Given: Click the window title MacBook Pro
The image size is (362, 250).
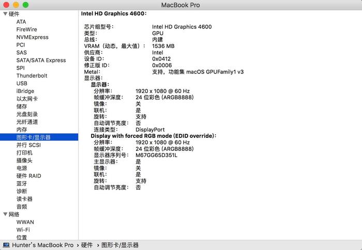Looking at the screenshot, I should tap(180, 5).
